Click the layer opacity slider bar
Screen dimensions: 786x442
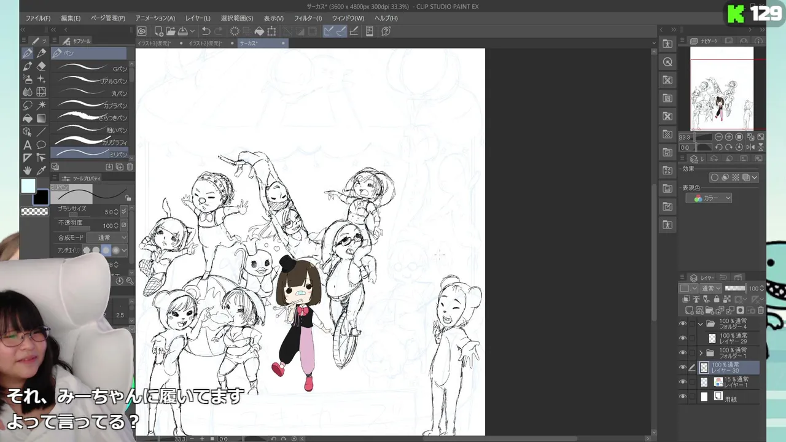click(735, 289)
